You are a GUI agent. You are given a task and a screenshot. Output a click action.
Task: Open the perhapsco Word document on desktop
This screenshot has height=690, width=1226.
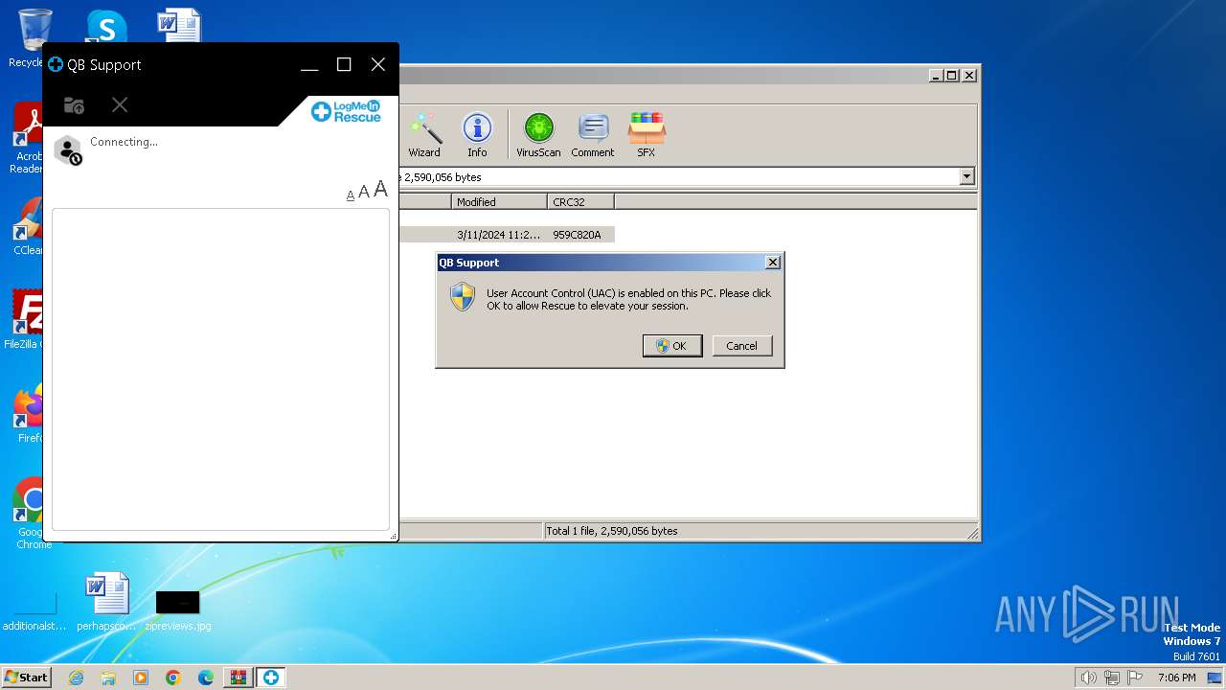pos(106,603)
